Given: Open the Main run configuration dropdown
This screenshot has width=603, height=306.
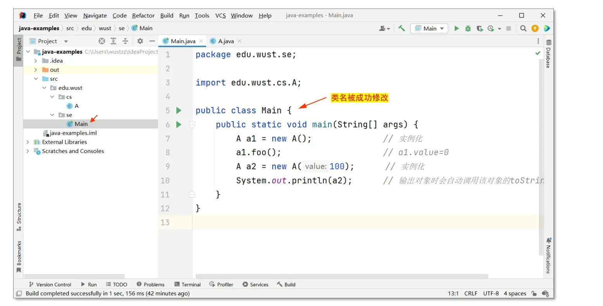Looking at the screenshot, I should 429,28.
